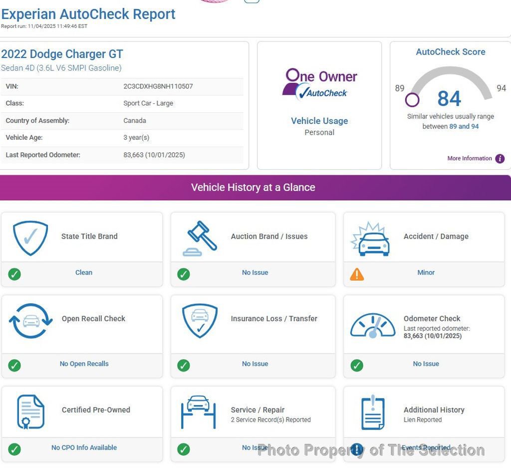Click the State Title Brand shield icon

pos(30,238)
